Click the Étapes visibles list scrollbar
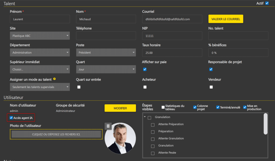Screen dimensions: 275x161 pos(266,124)
